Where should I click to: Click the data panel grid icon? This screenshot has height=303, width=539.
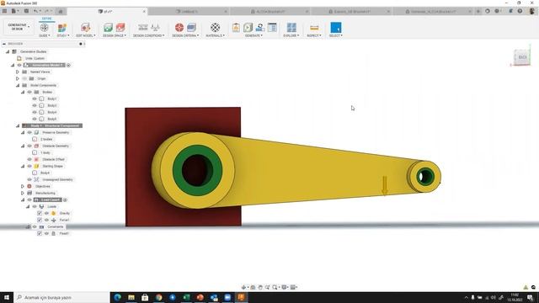click(x=4, y=11)
